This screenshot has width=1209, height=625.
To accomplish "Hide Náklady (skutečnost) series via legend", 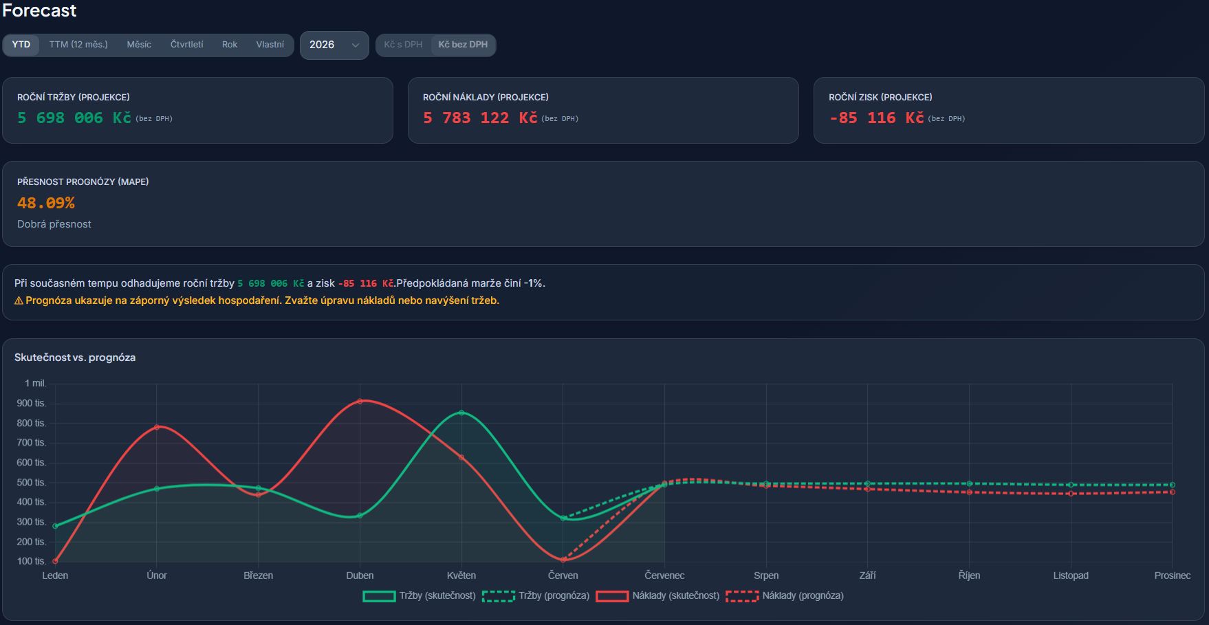I will tap(657, 596).
